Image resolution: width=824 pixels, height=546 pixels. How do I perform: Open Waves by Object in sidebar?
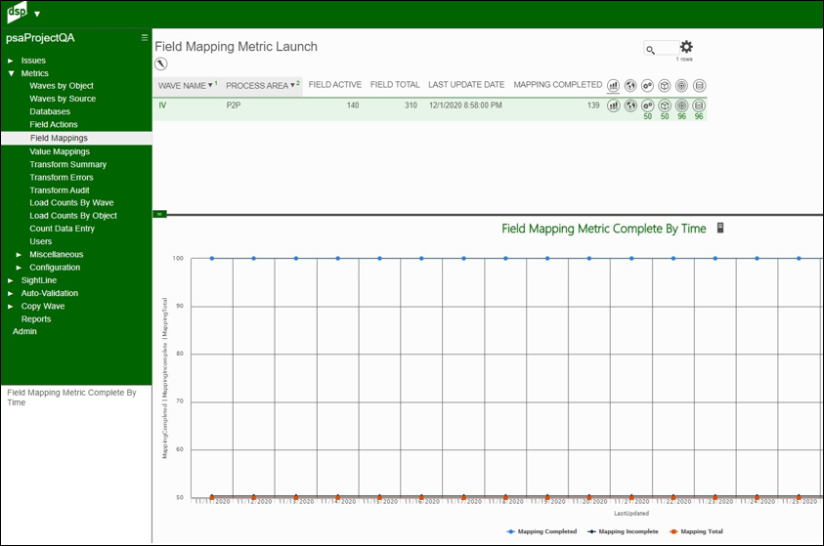(62, 86)
